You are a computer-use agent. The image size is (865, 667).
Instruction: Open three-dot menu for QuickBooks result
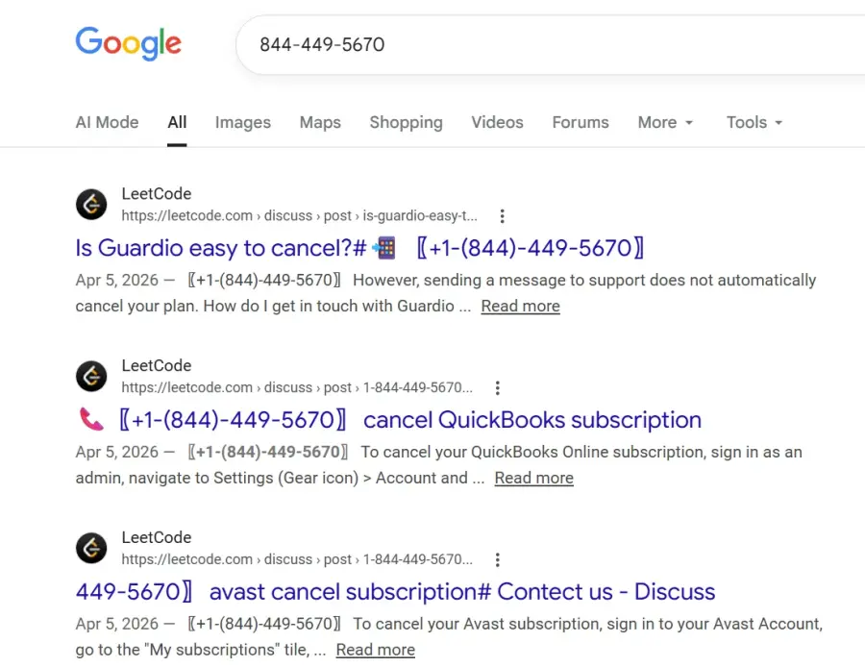pos(497,388)
